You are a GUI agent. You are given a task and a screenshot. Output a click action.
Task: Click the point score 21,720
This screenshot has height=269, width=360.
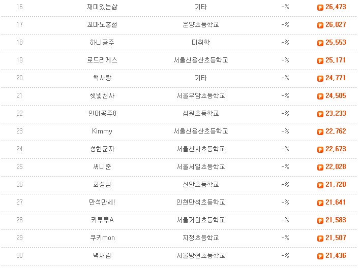point(336,184)
